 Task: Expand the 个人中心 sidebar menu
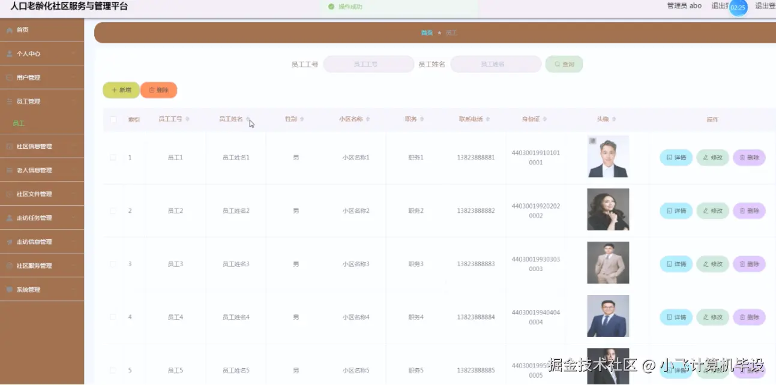pos(42,53)
